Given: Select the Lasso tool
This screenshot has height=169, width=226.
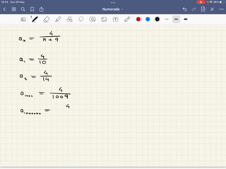Looking at the screenshot, I should tap(81, 19).
